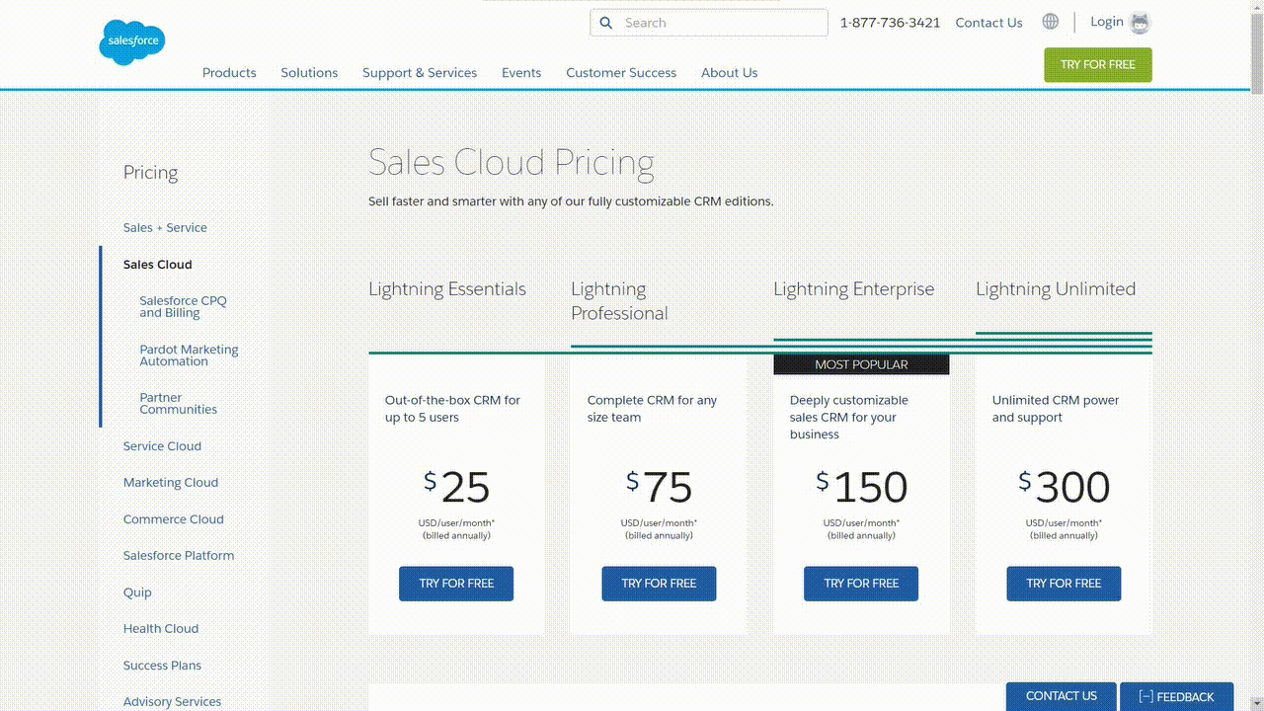Click the Feedback bracket icon
1264x711 pixels.
pyautogui.click(x=1145, y=696)
